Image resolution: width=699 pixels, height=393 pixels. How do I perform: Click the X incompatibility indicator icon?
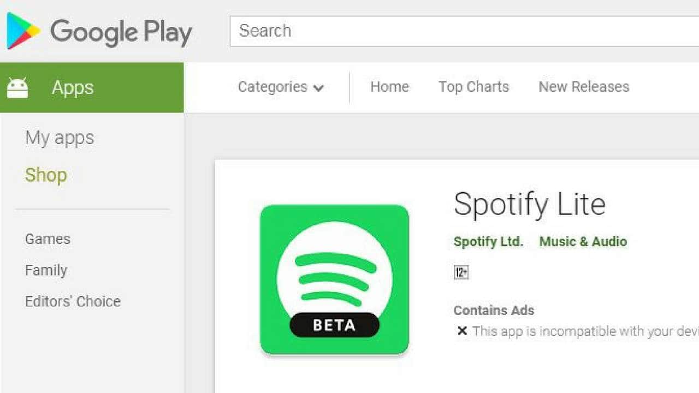[462, 331]
